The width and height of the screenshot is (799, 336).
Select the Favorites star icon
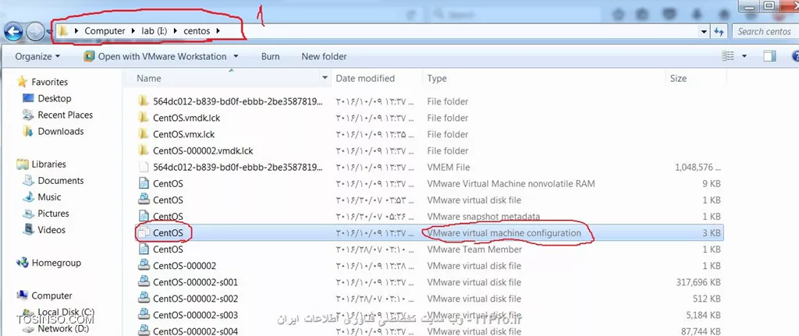(x=22, y=81)
